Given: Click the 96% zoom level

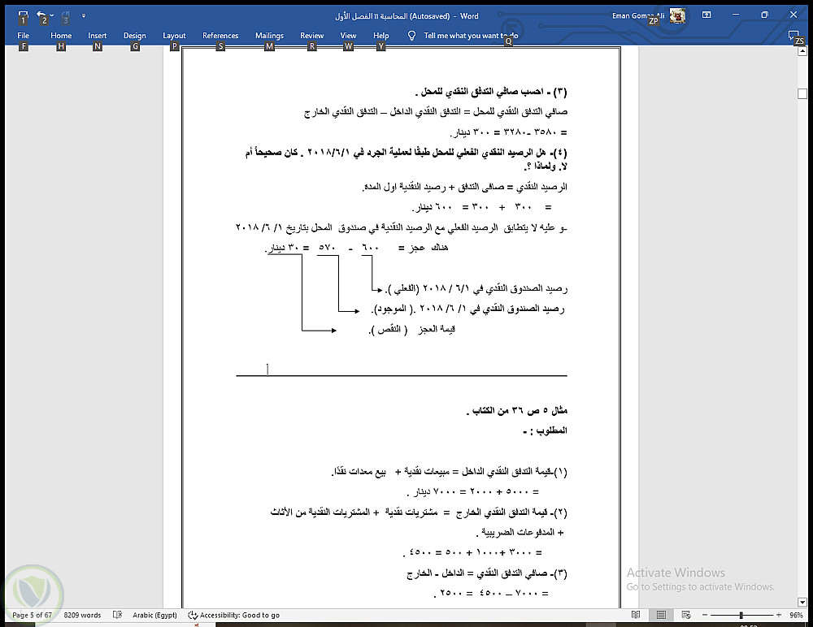Looking at the screenshot, I should click(x=797, y=615).
